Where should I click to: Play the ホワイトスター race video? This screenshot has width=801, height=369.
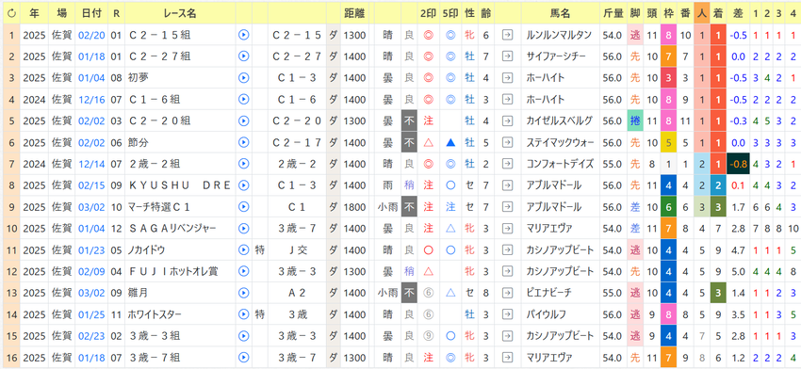pos(244,314)
